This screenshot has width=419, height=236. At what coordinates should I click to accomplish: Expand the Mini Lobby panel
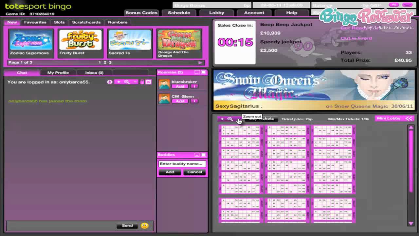pos(394,118)
